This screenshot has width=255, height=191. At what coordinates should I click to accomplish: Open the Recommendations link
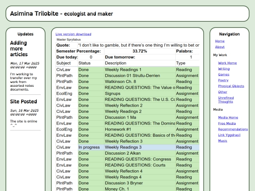tap(233, 129)
